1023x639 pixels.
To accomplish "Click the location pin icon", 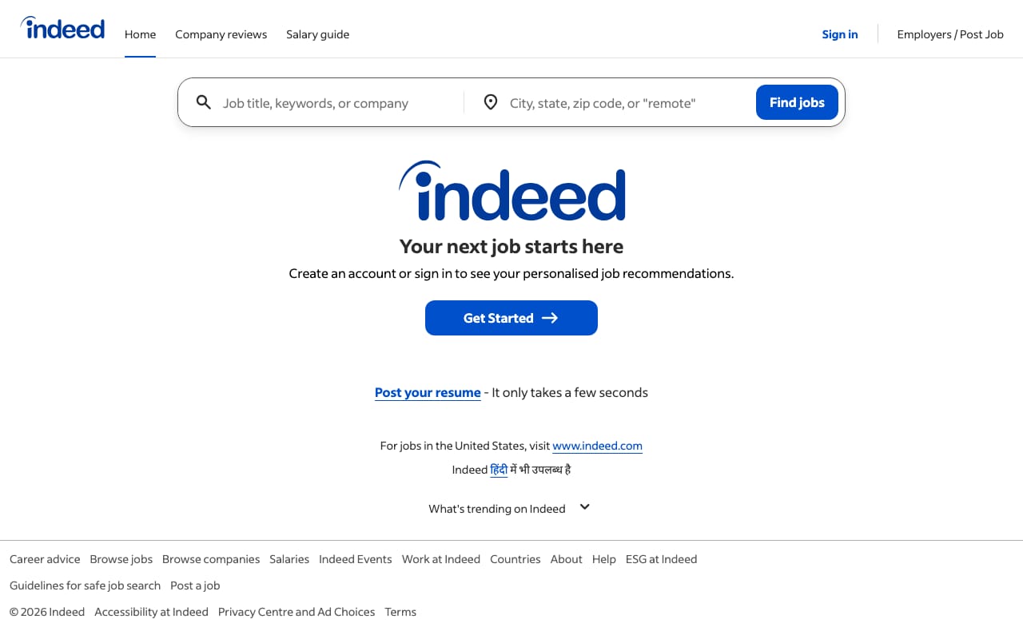I will coord(491,102).
